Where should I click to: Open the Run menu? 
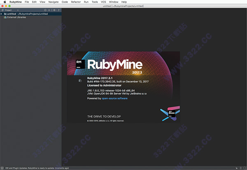[86, 2]
